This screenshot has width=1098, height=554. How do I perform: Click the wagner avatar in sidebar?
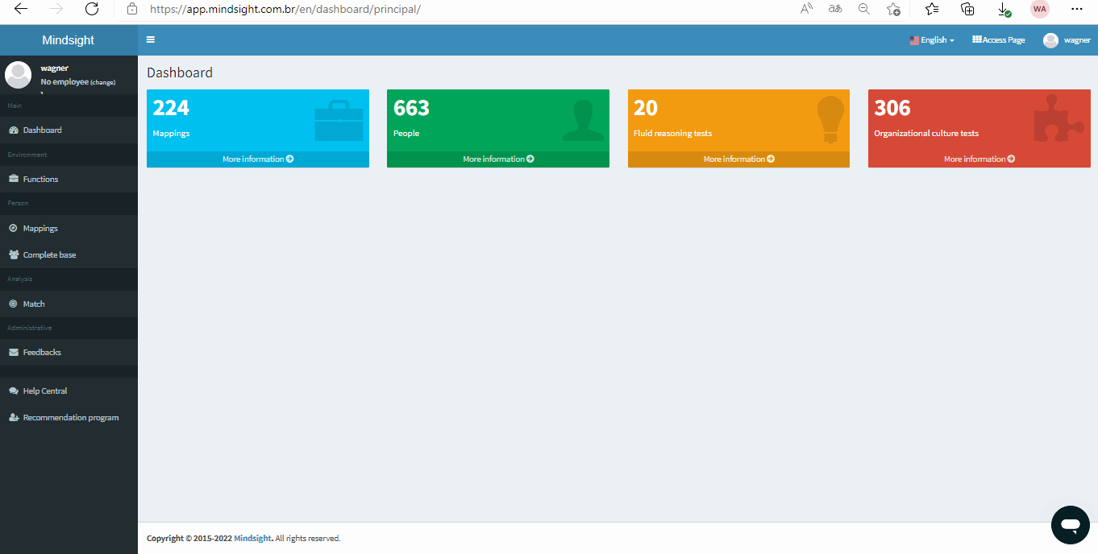point(18,75)
